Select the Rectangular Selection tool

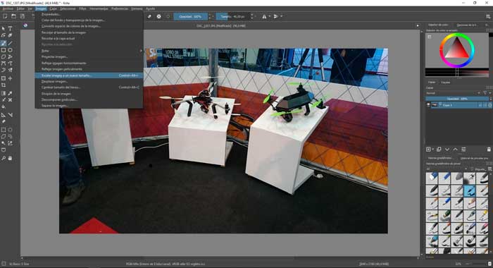4,130
